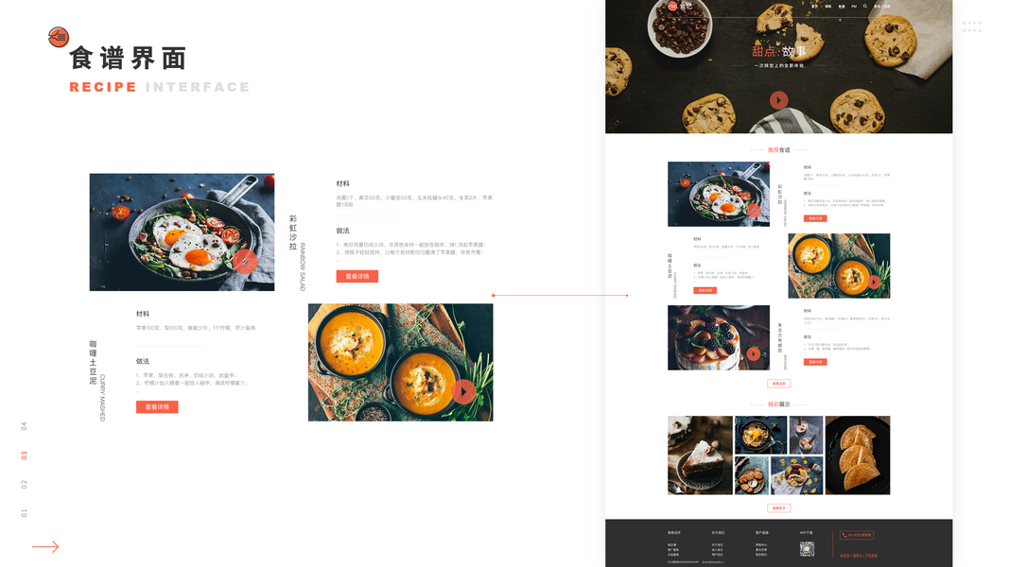
Task: Click the search magnifier in the top nav
Action: click(x=865, y=6)
